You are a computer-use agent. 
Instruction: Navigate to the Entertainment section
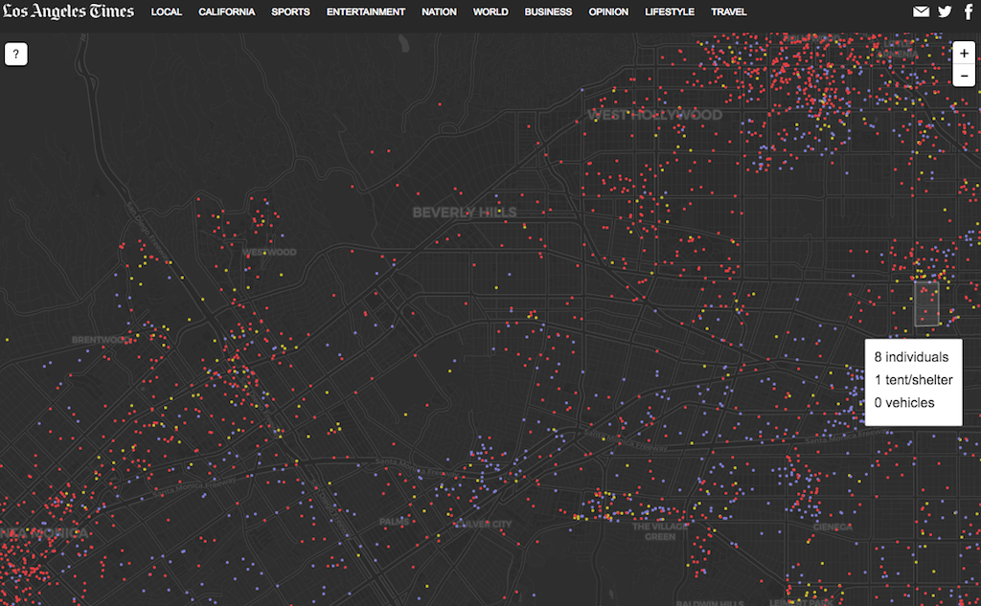pos(366,12)
